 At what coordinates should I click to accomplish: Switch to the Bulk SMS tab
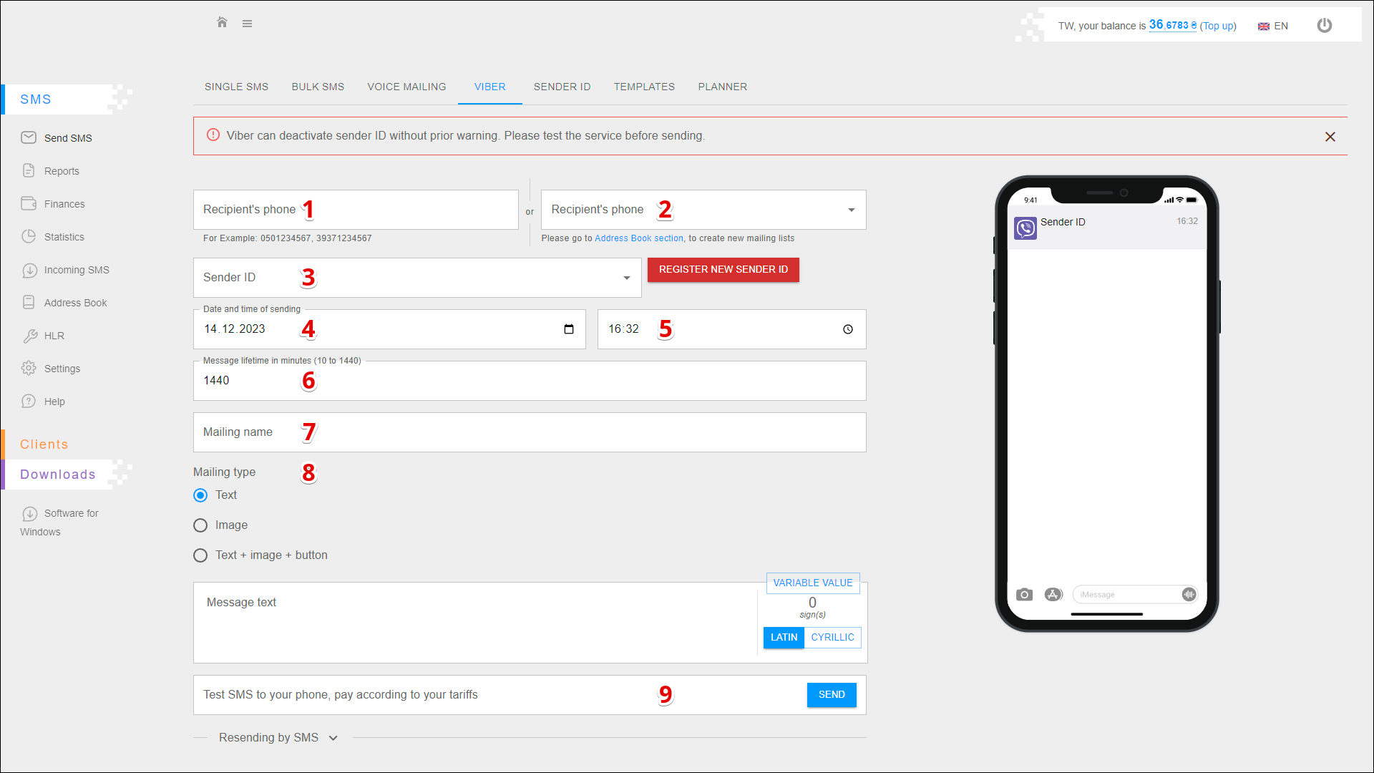click(x=318, y=87)
